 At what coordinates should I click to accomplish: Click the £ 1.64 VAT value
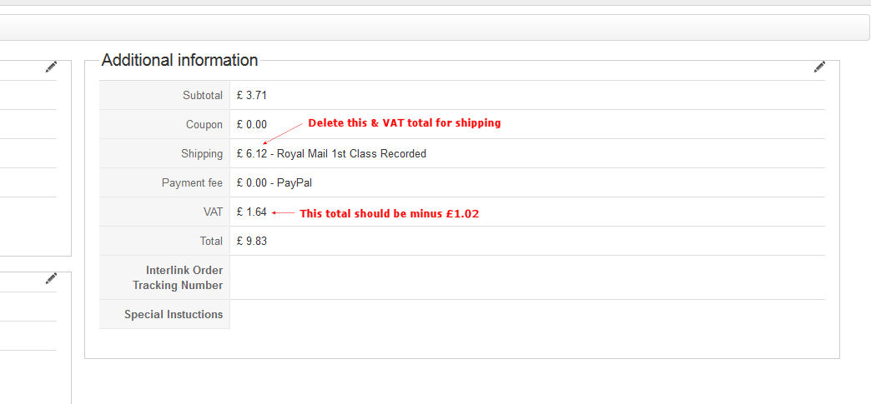point(252,212)
